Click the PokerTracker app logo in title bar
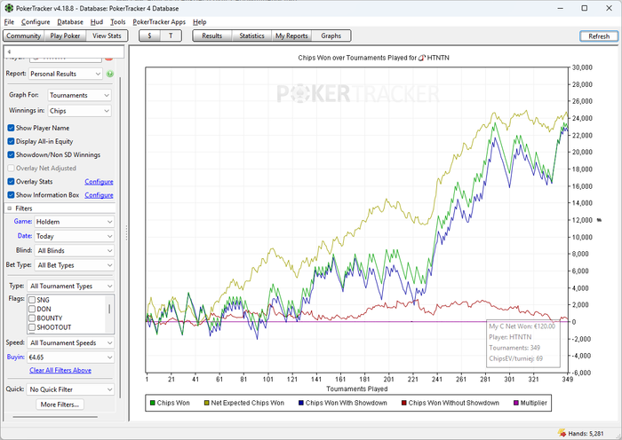The width and height of the screenshot is (622, 440). point(8,7)
